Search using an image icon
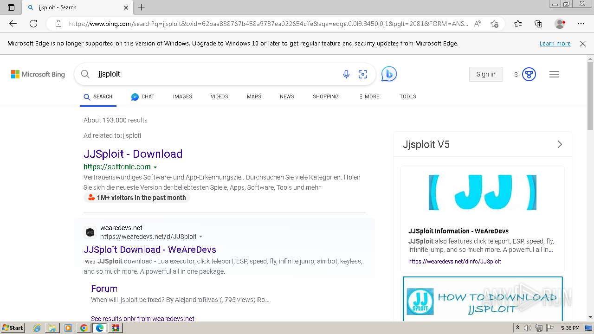 [363, 74]
